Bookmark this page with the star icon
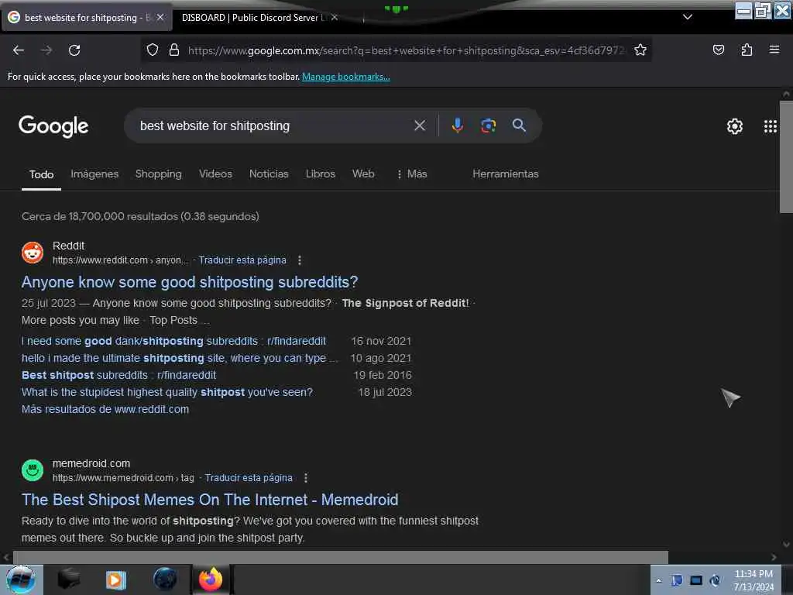793x595 pixels. pos(640,50)
